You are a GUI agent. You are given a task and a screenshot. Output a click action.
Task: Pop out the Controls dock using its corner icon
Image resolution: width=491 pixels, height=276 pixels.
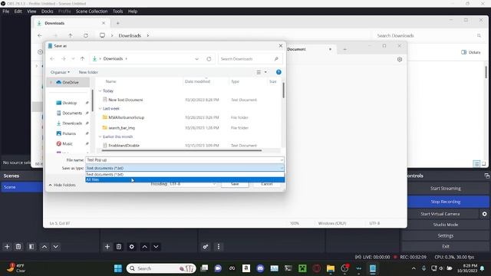point(486,176)
